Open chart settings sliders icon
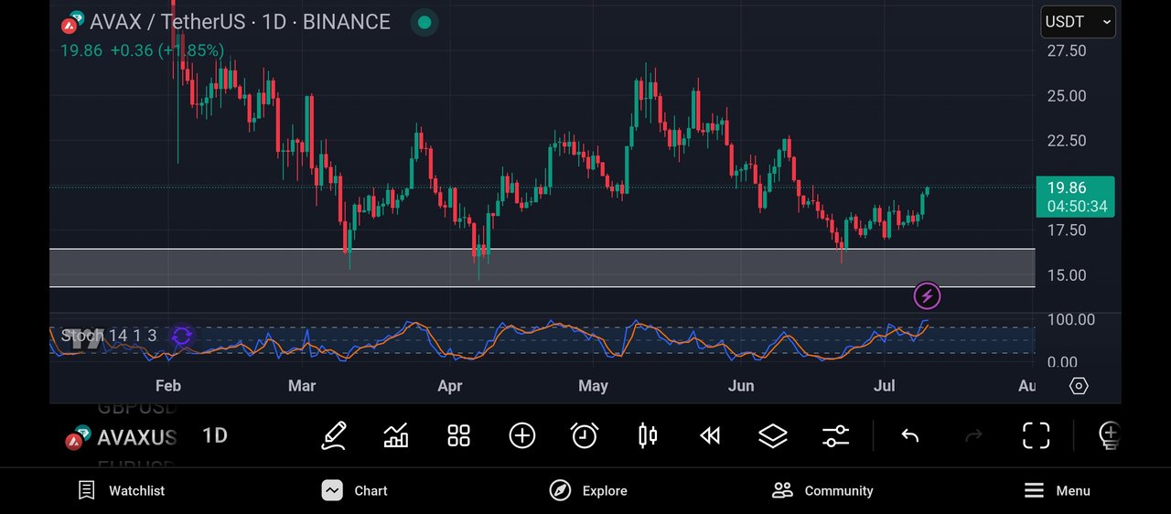 835,436
